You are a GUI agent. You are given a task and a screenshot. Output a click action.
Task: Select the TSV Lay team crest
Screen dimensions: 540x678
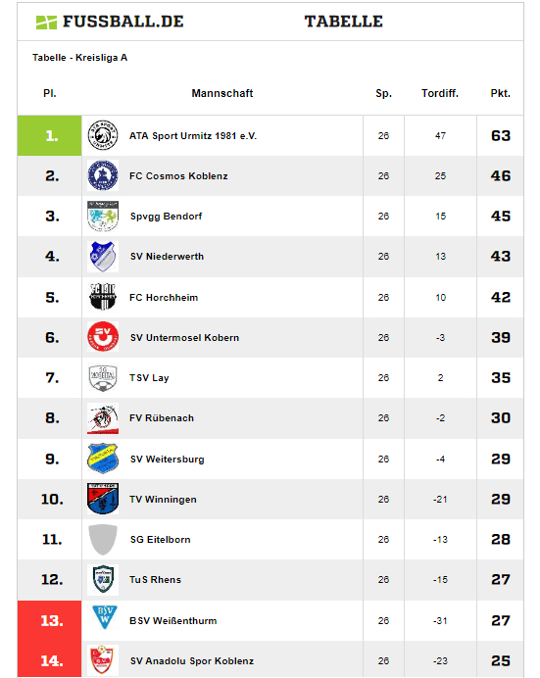[103, 377]
